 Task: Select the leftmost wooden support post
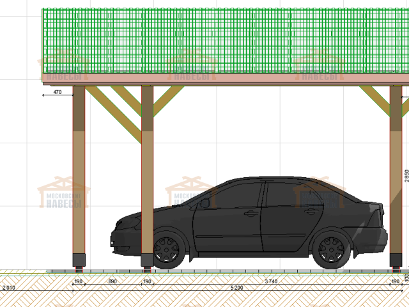(x=79, y=173)
